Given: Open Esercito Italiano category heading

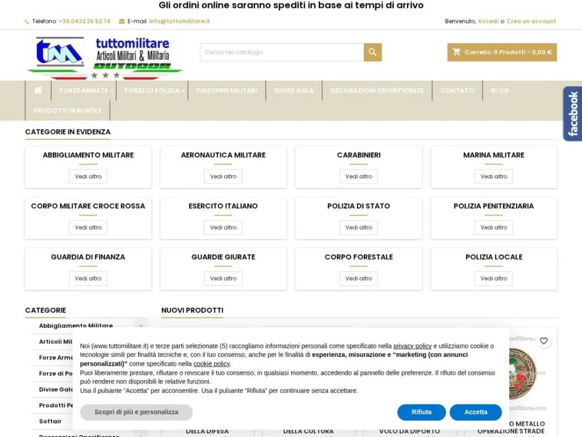Looking at the screenshot, I should click(223, 206).
